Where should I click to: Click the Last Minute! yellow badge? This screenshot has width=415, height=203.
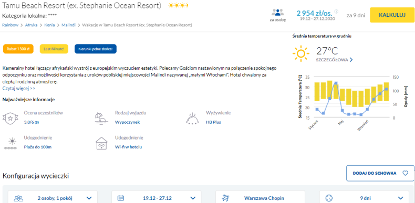point(54,49)
